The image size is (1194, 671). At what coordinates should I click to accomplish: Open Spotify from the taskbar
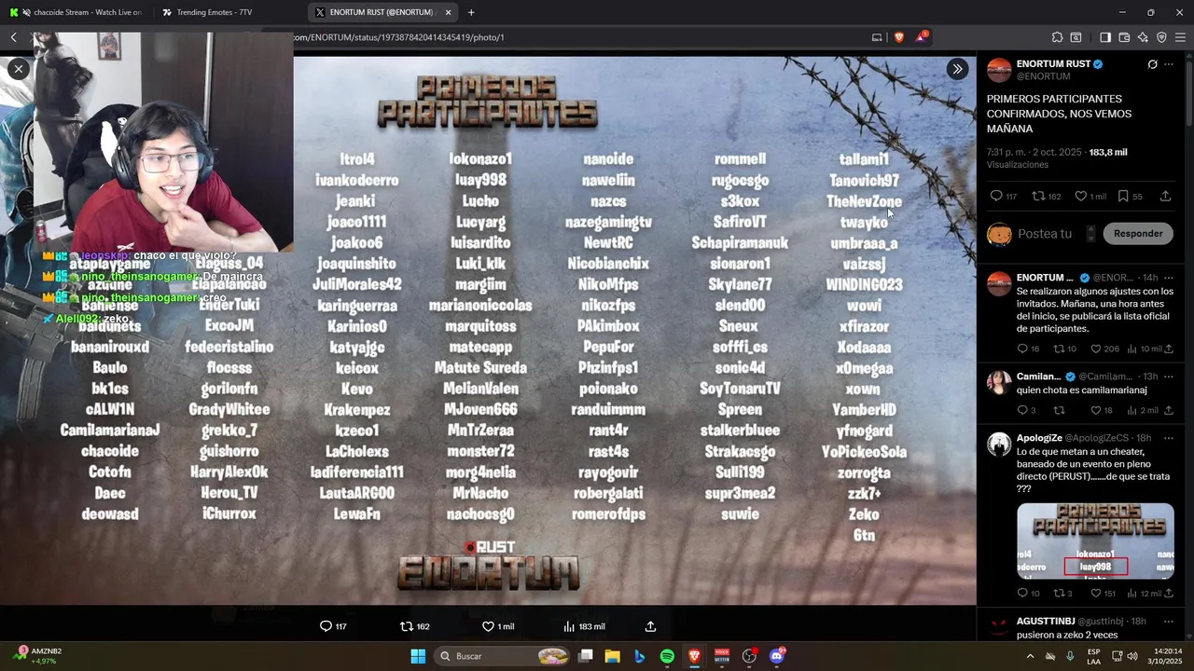tap(667, 656)
